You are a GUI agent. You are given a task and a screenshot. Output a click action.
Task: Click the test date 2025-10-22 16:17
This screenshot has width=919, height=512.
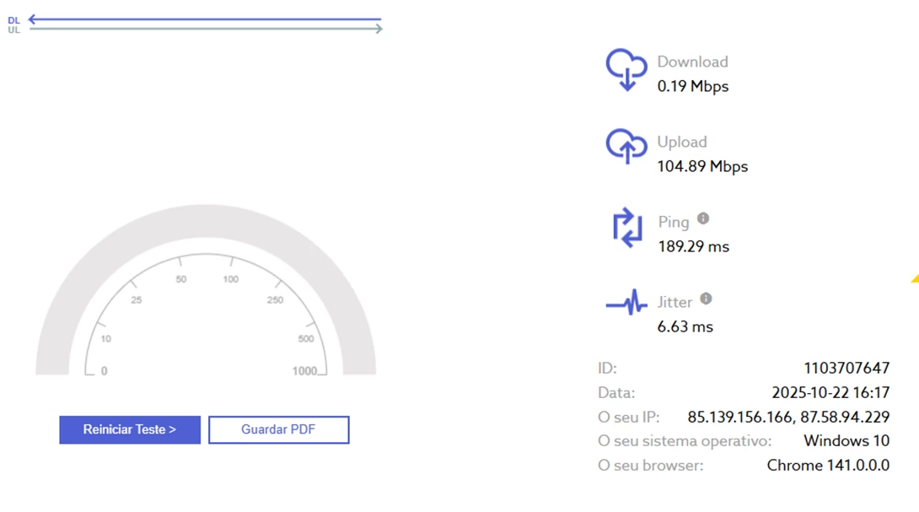(x=830, y=392)
